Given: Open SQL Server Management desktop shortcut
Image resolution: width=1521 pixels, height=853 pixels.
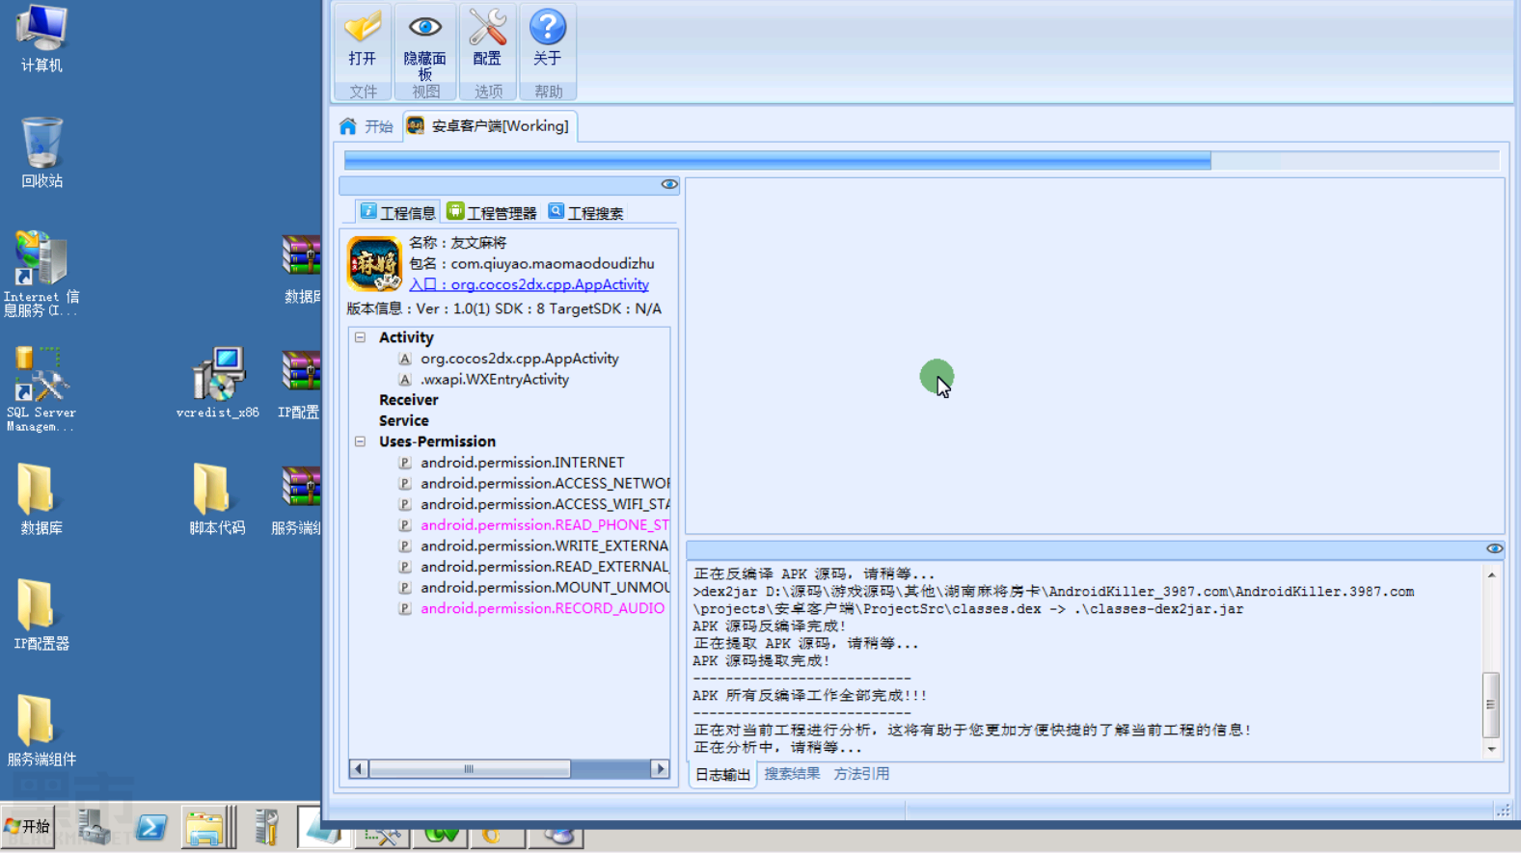Looking at the screenshot, I should (x=41, y=389).
